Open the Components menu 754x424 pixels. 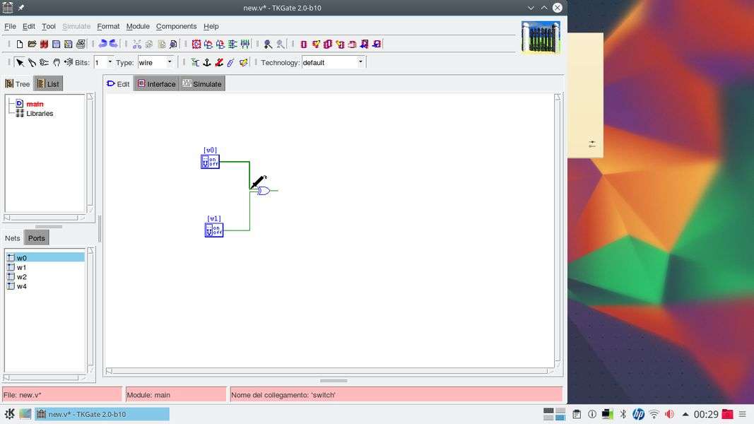(176, 26)
